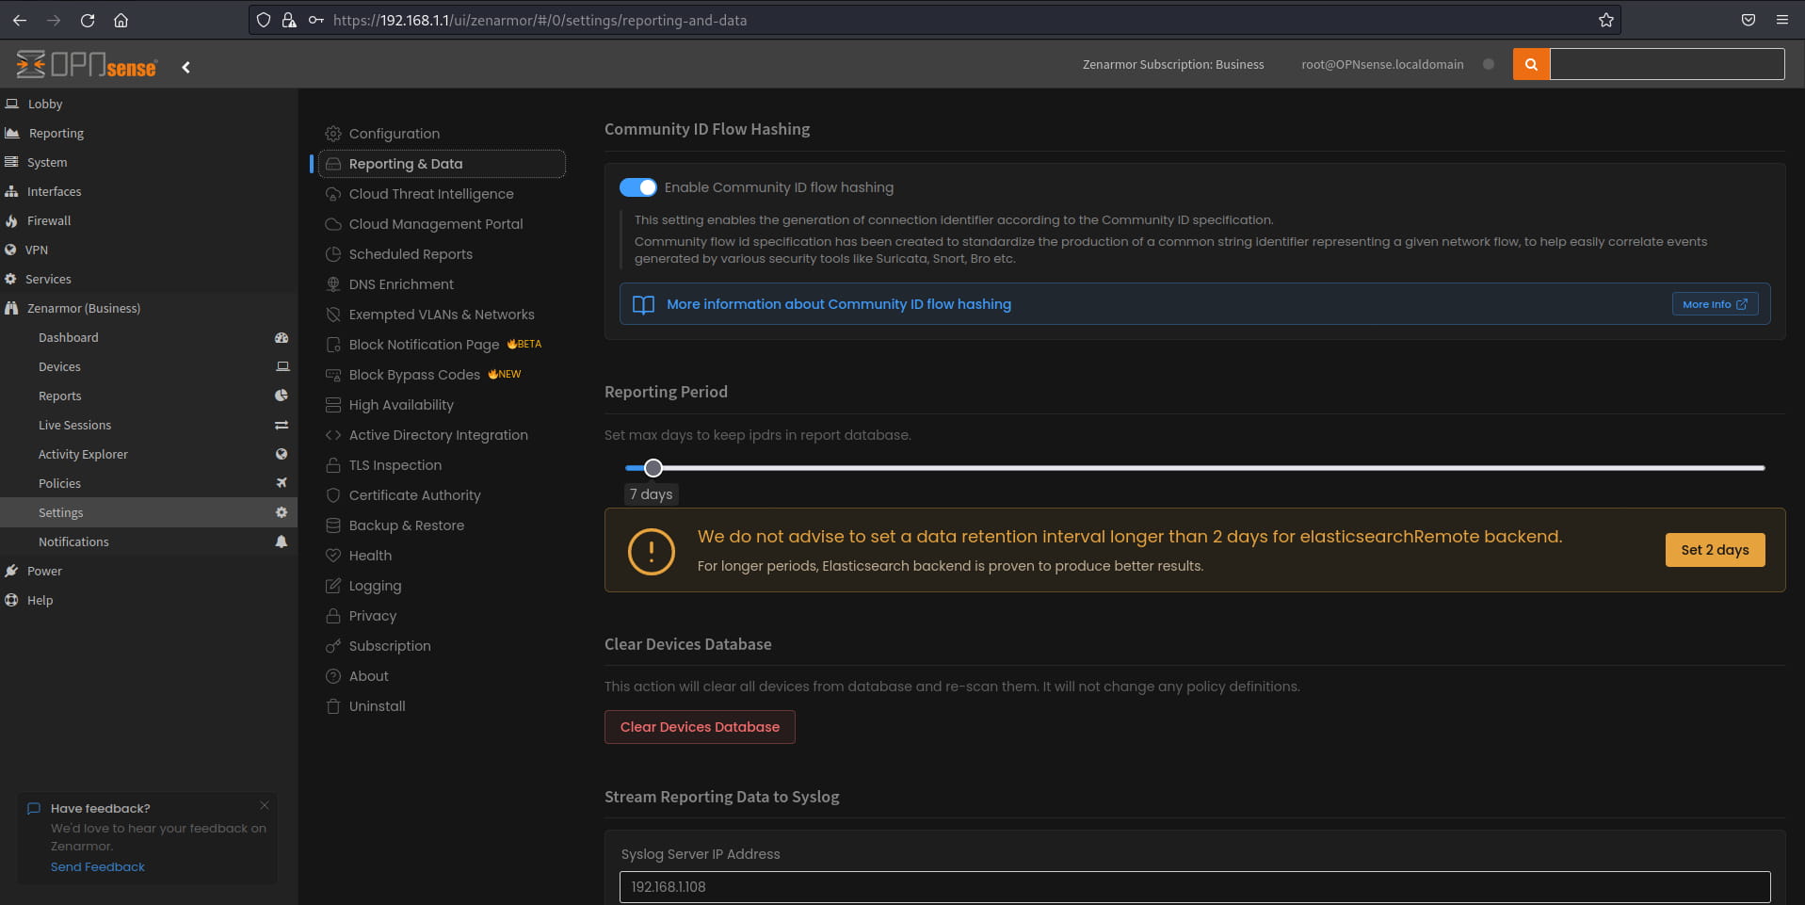Click the Pocket save icon in browser toolbar
This screenshot has height=905, width=1805.
pos(1749,20)
